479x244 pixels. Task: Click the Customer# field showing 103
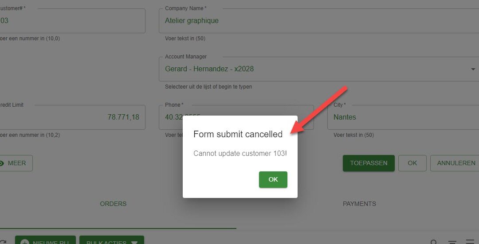click(72, 21)
